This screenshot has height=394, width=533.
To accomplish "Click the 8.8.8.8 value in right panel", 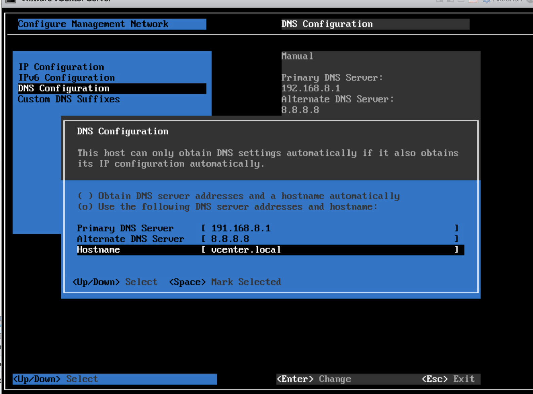I will click(x=300, y=110).
